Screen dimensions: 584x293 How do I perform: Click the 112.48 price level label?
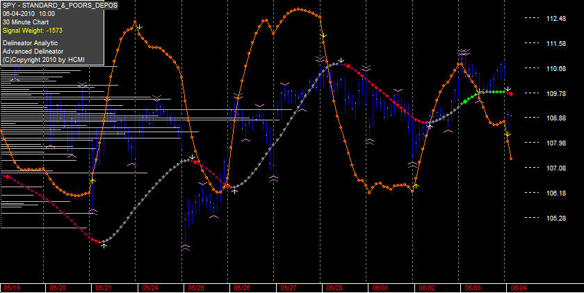[x=555, y=18]
